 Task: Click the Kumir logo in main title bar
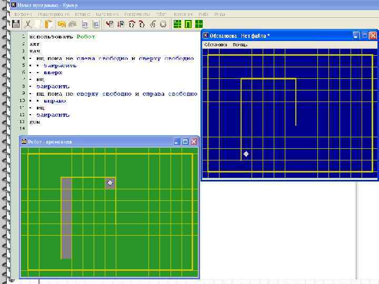point(14,5)
